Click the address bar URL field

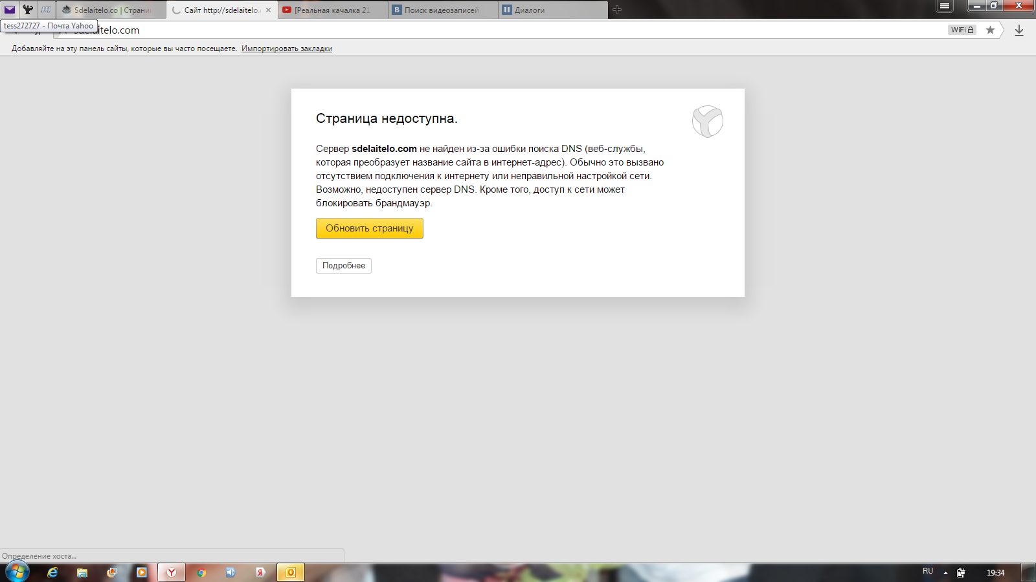coord(453,30)
